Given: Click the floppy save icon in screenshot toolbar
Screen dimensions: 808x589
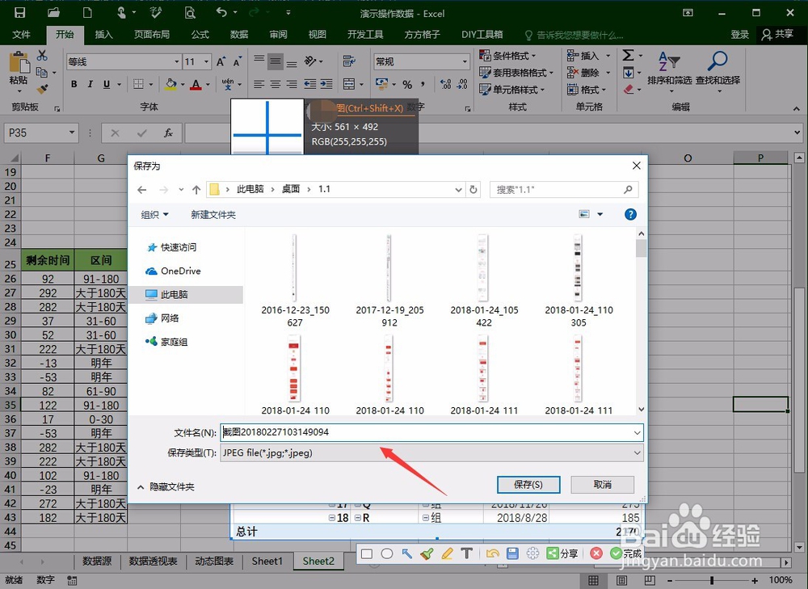Looking at the screenshot, I should pyautogui.click(x=512, y=553).
